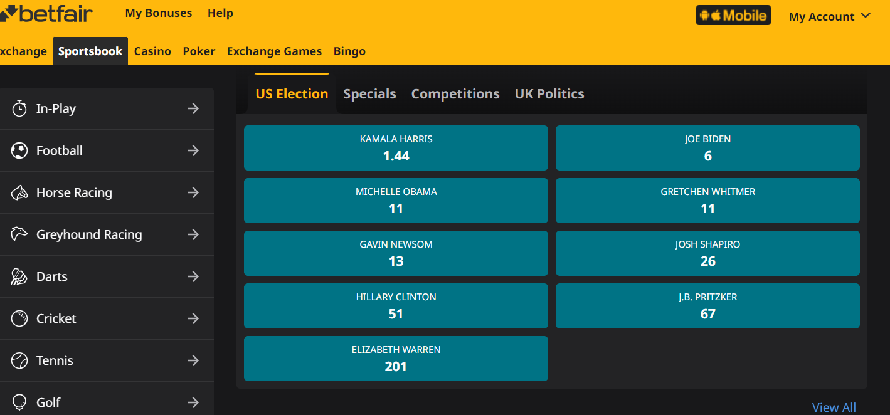
Task: Click the Betfair logo
Action: click(46, 13)
